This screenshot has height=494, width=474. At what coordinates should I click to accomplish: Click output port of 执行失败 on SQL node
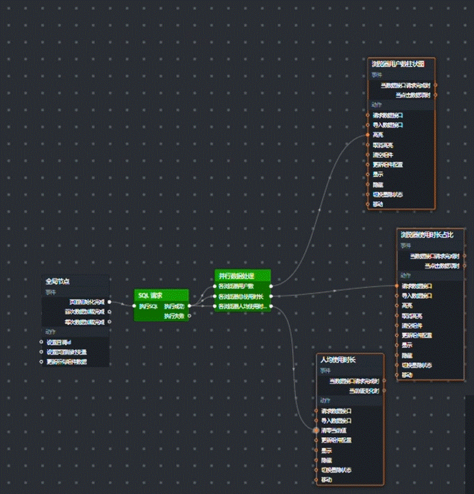189,316
